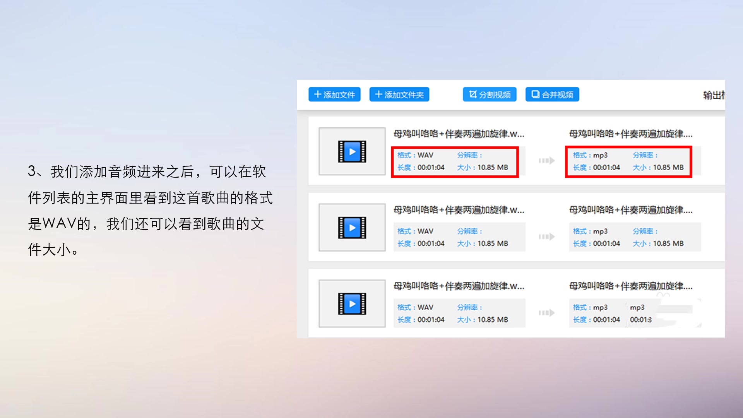The height and width of the screenshot is (418, 743).
Task: Click the third row output filename
Action: point(631,286)
